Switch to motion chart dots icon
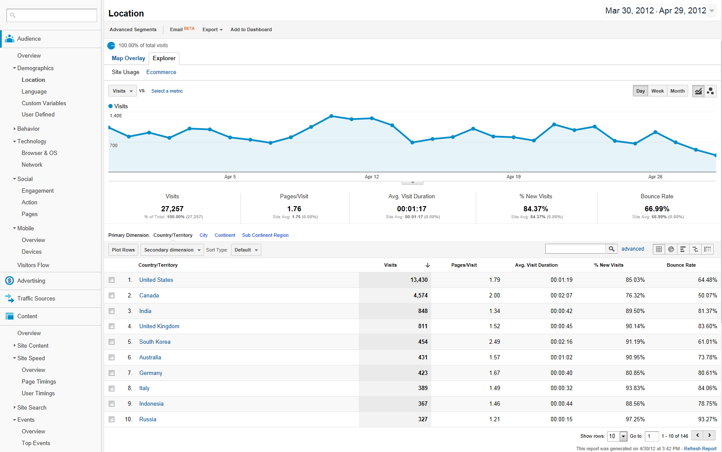Image resolution: width=722 pixels, height=452 pixels. click(x=710, y=91)
